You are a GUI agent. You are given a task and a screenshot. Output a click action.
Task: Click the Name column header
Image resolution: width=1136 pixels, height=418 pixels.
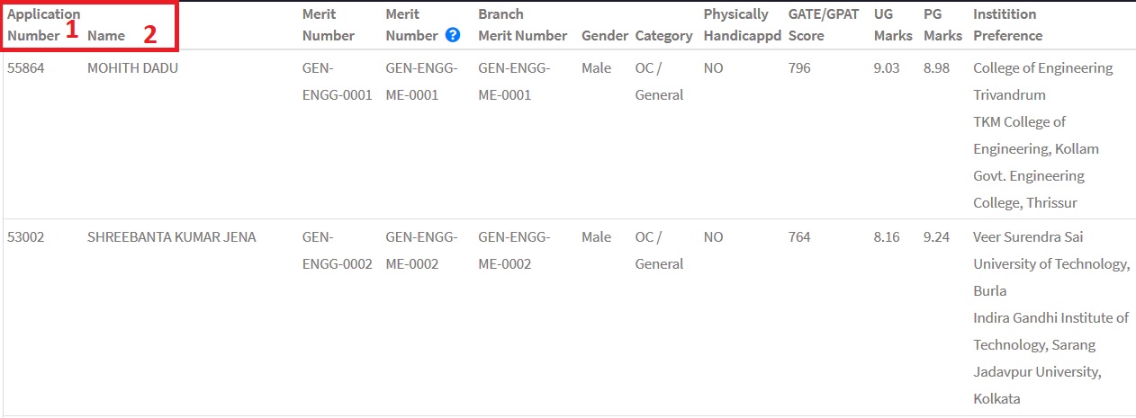coord(106,36)
